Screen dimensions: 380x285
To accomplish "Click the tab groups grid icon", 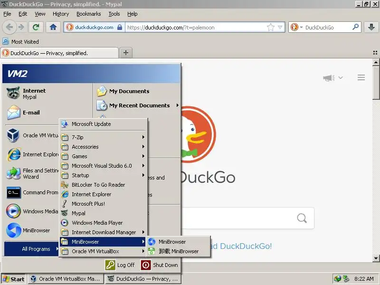I will (x=375, y=53).
